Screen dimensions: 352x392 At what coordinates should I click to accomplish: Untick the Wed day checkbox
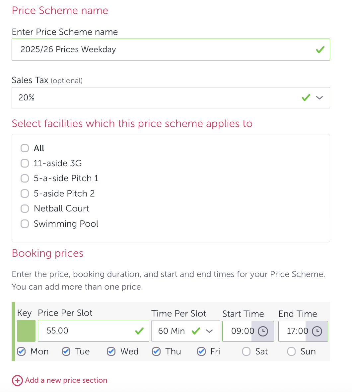111,351
